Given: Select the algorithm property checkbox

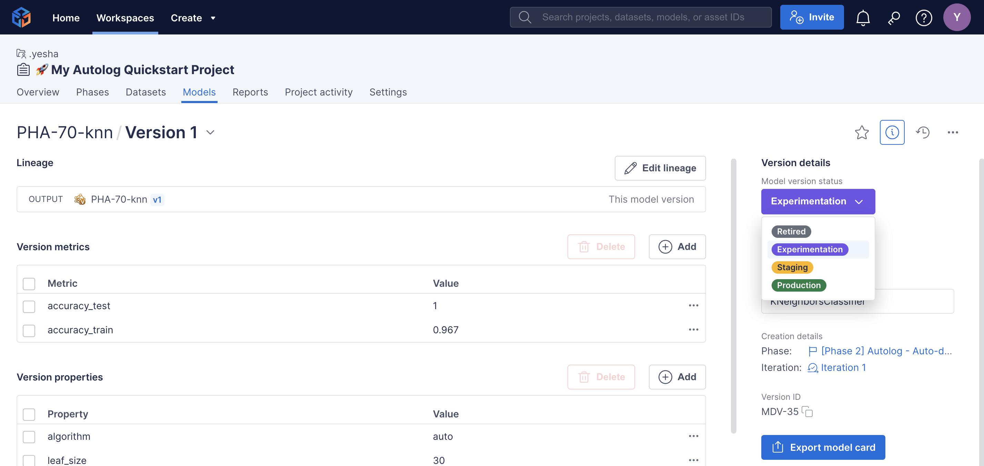Looking at the screenshot, I should [29, 437].
